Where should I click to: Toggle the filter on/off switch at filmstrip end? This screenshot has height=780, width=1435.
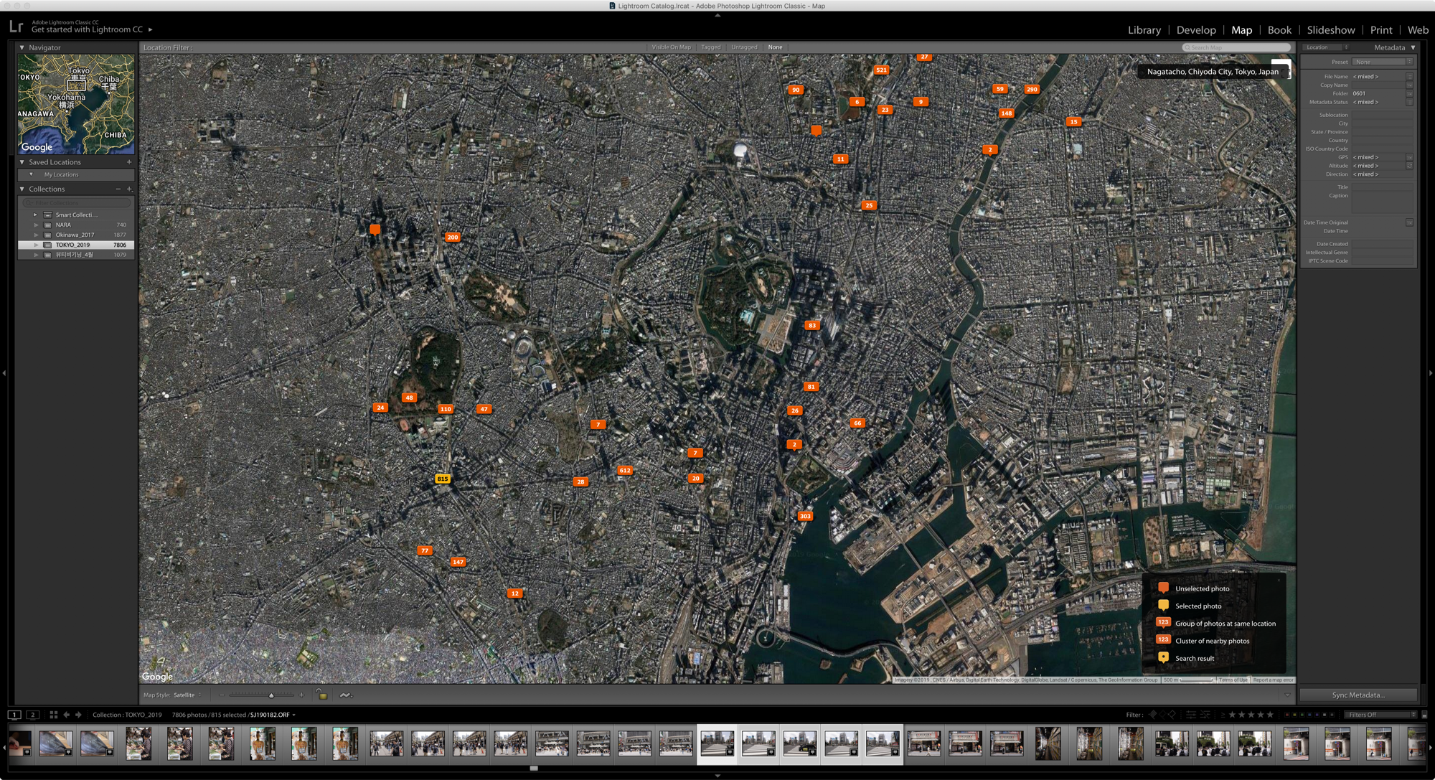coord(1424,715)
